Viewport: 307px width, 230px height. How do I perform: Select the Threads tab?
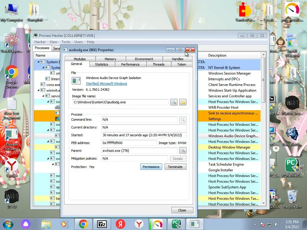(158, 64)
